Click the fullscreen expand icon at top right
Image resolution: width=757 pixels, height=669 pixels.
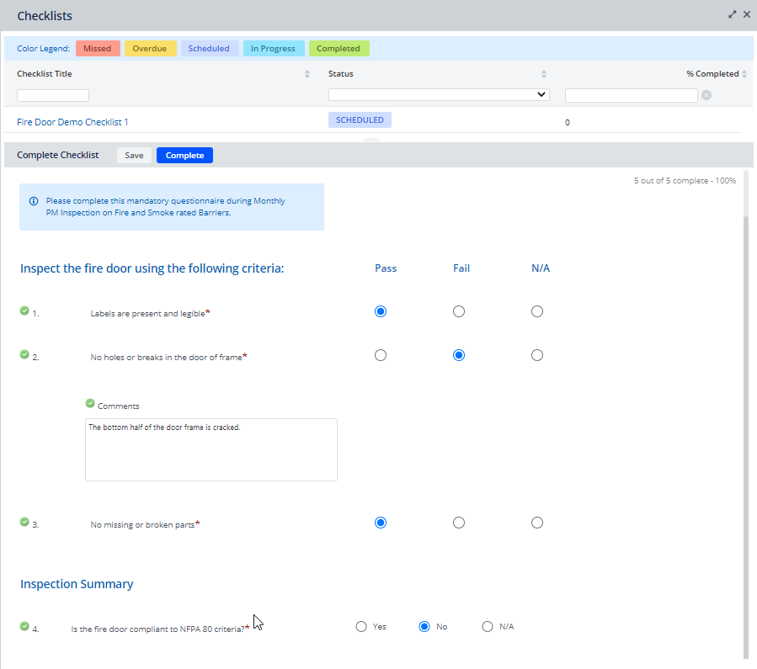733,13
